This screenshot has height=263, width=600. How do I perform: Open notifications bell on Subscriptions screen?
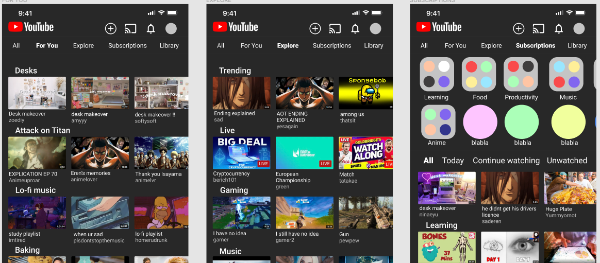559,29
